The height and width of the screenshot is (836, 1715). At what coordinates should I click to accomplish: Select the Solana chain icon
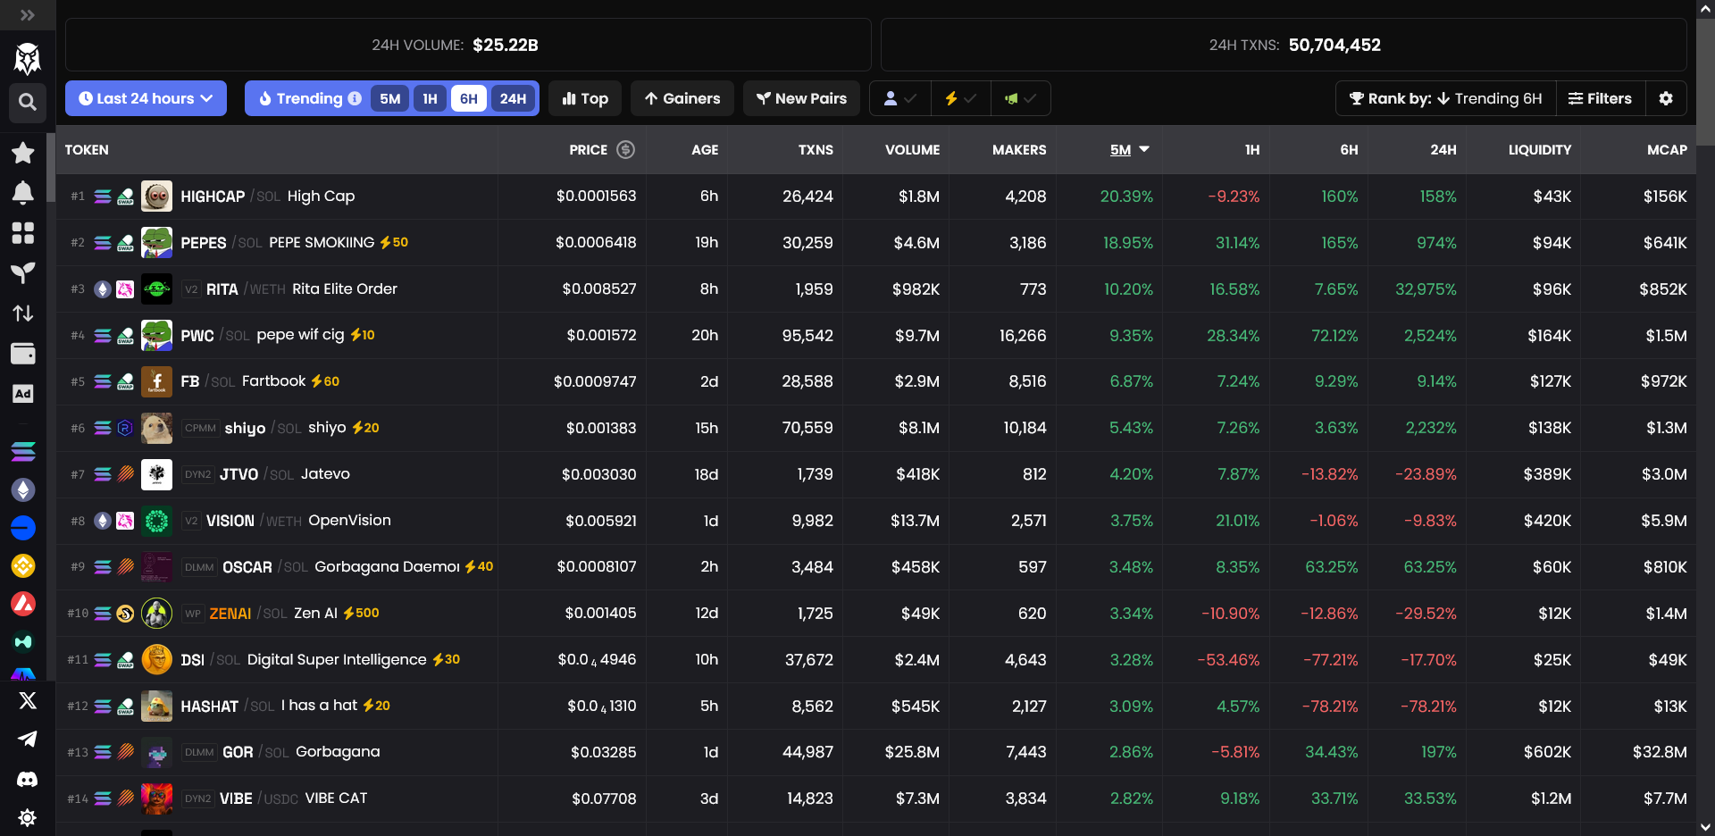coord(23,451)
